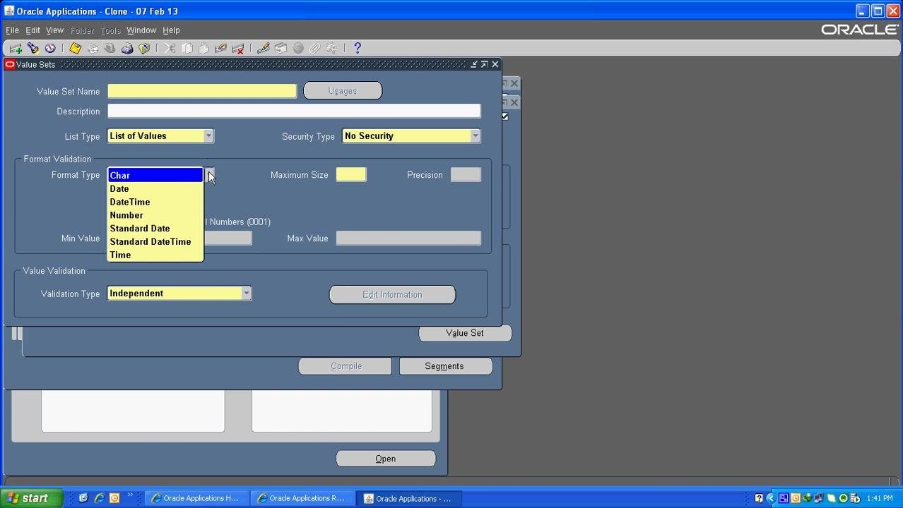Viewport: 903px width, 508px height.
Task: Open the Edit menu
Action: (x=33, y=30)
